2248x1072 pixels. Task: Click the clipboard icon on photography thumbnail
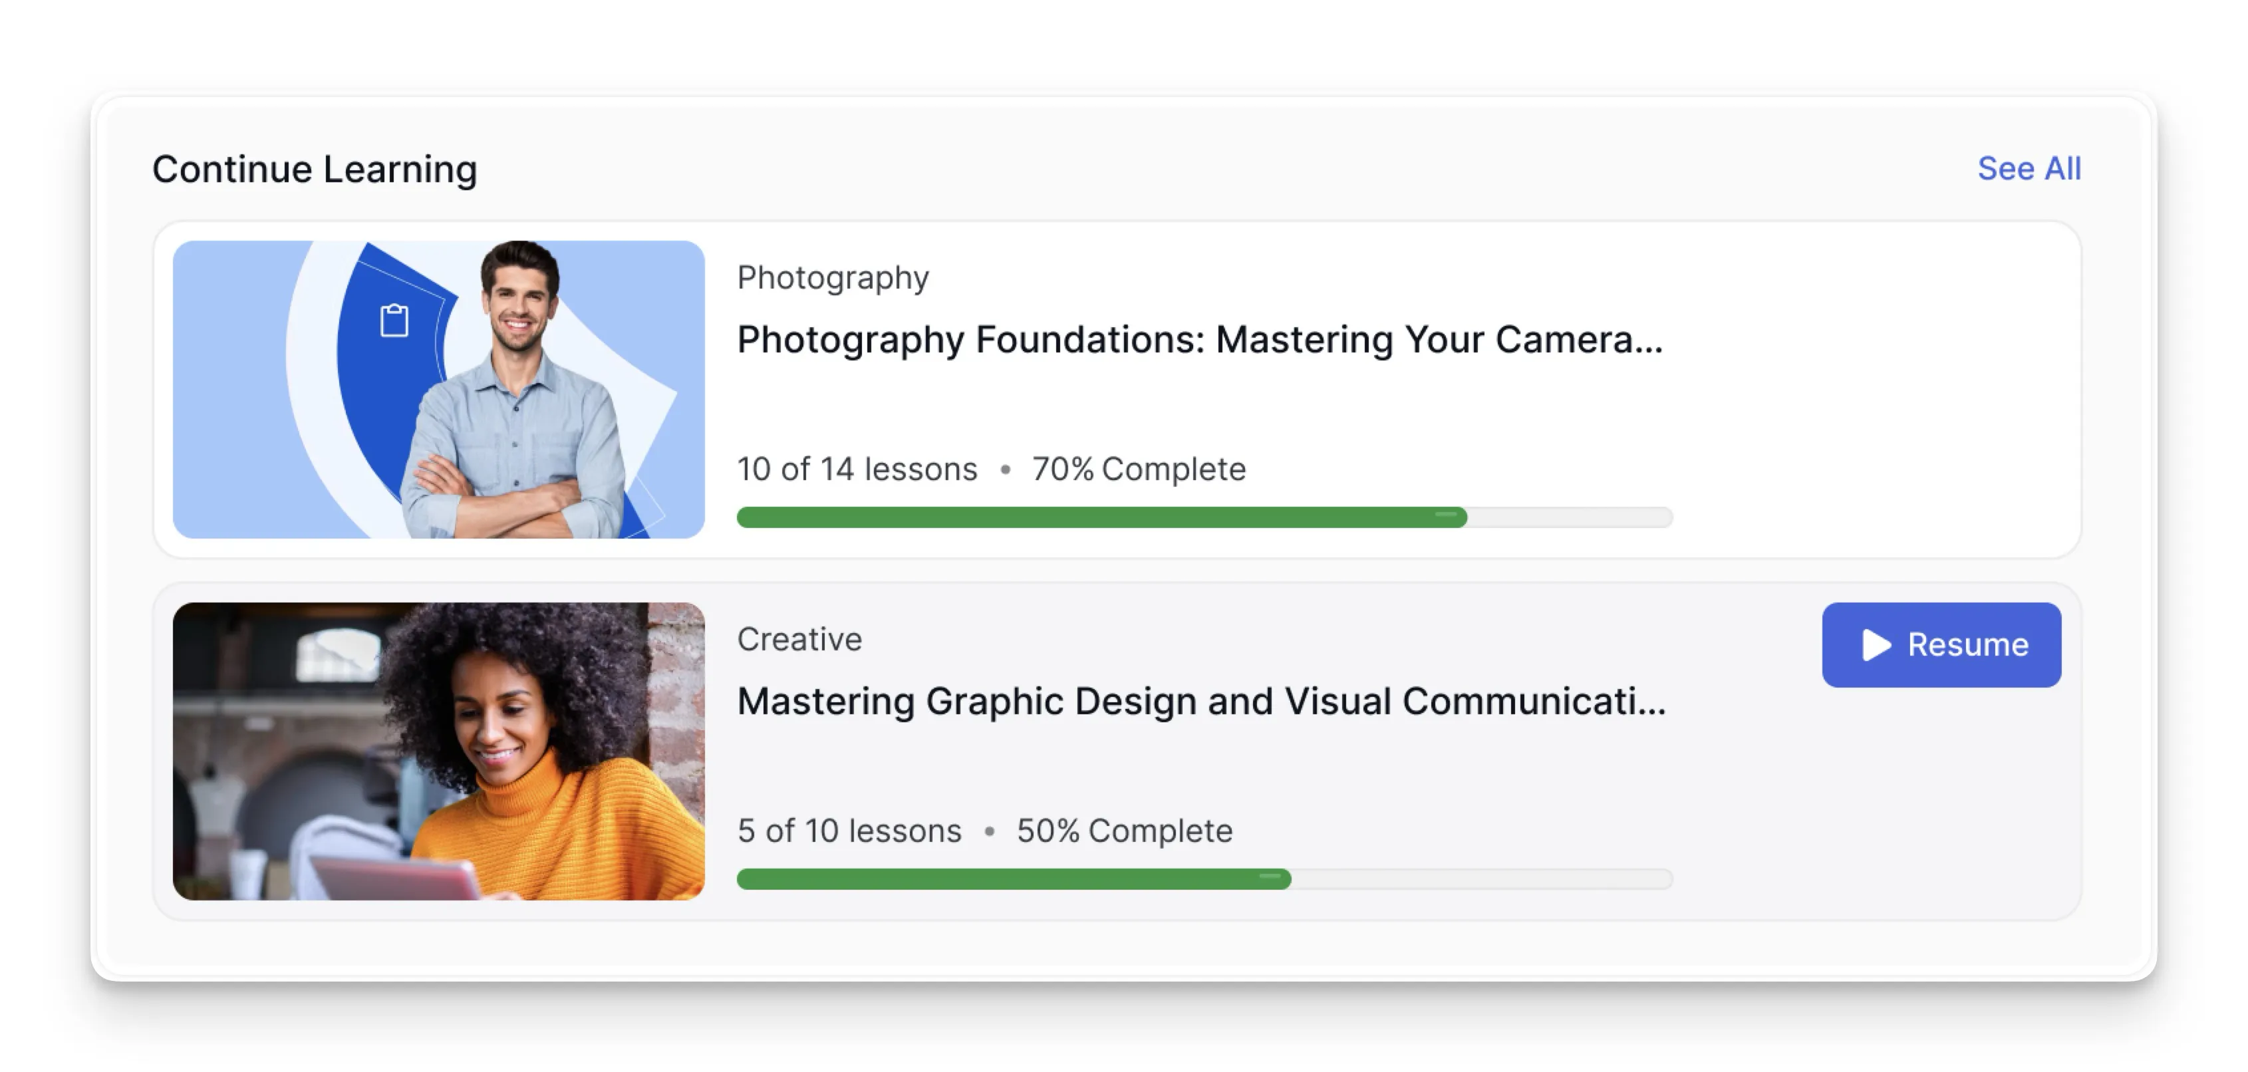coord(394,320)
